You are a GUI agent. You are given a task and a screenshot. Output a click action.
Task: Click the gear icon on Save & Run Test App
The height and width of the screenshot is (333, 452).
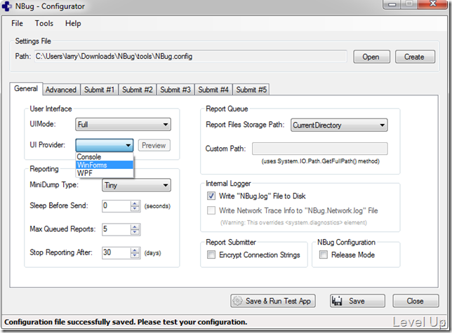(237, 301)
